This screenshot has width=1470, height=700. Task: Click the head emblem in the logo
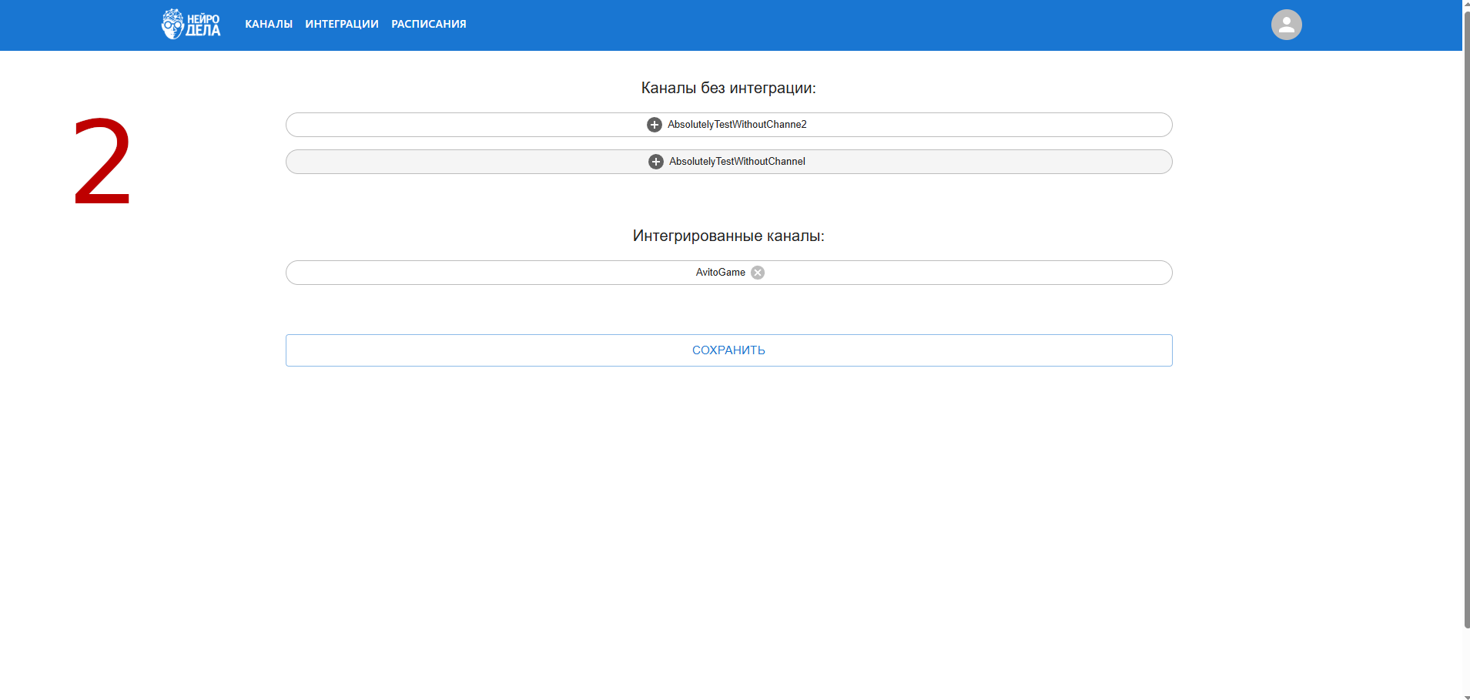[172, 25]
